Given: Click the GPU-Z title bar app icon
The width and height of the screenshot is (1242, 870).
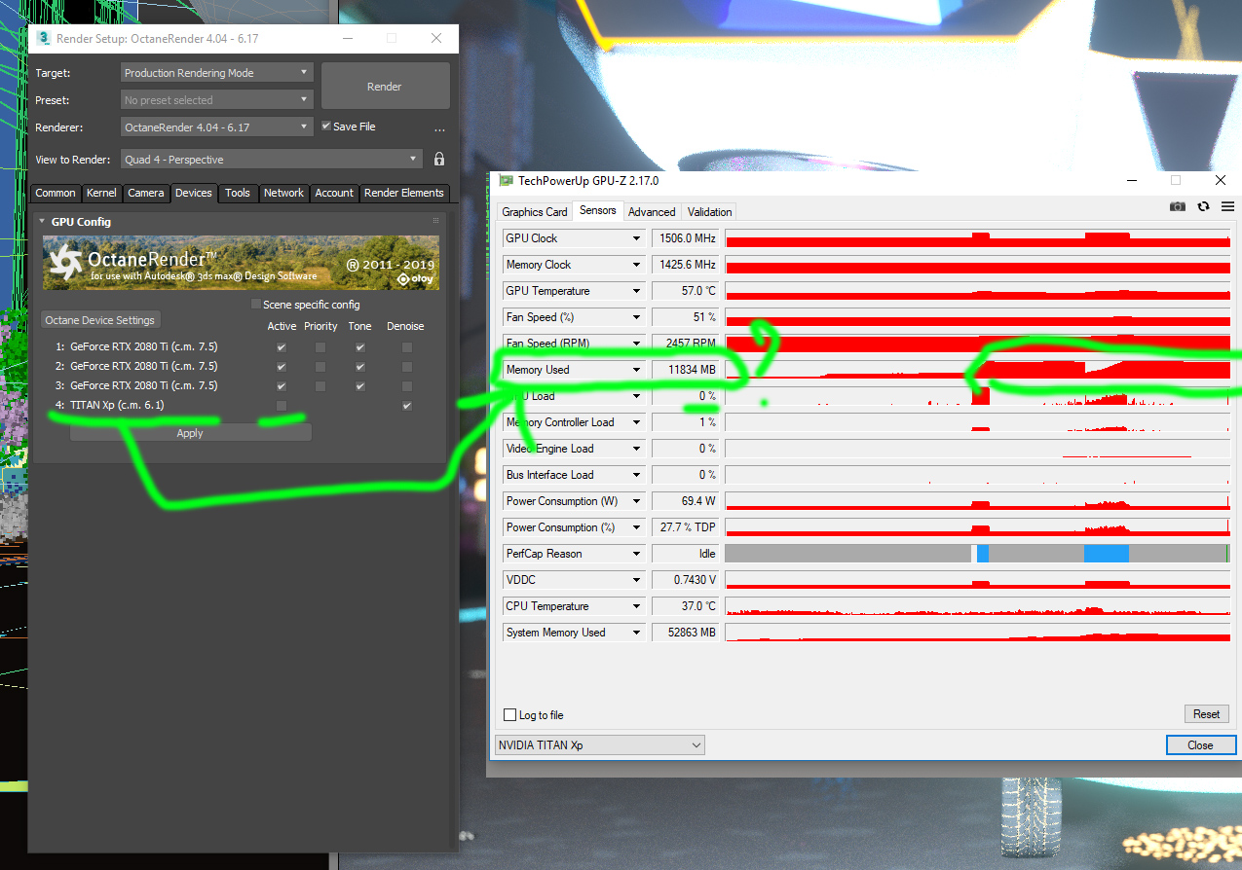Looking at the screenshot, I should coord(506,180).
